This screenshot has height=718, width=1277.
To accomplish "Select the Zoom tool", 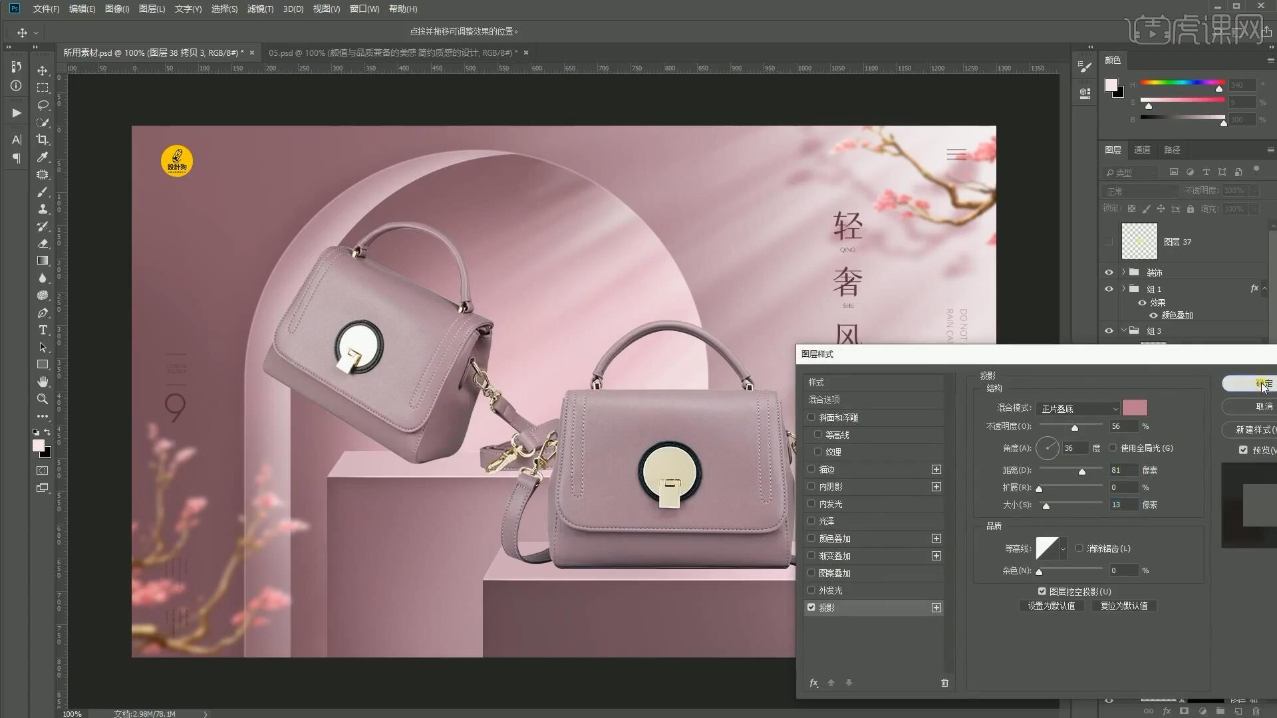I will pos(43,399).
